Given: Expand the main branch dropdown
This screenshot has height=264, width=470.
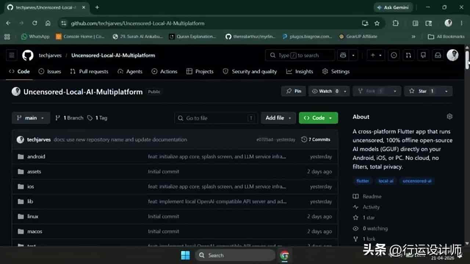Looking at the screenshot, I should [31, 118].
